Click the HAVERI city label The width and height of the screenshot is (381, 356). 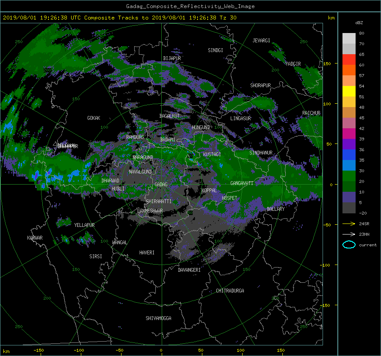point(147,253)
